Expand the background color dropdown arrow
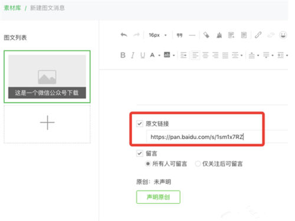Image resolution: width=295 pixels, height=221 pixels. [173, 55]
